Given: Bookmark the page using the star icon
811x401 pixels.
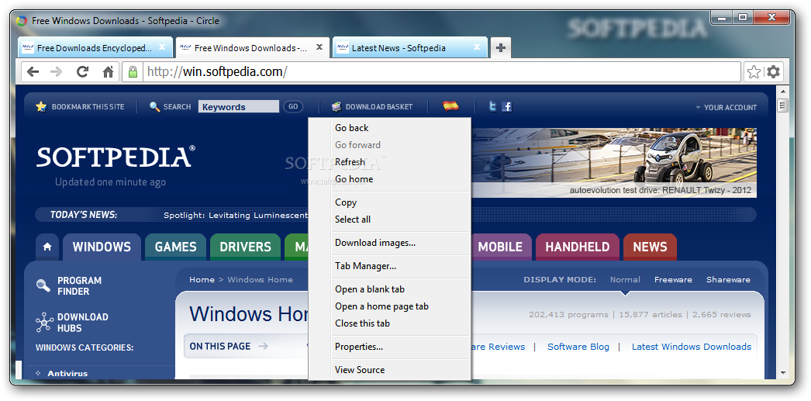Looking at the screenshot, I should tap(754, 72).
